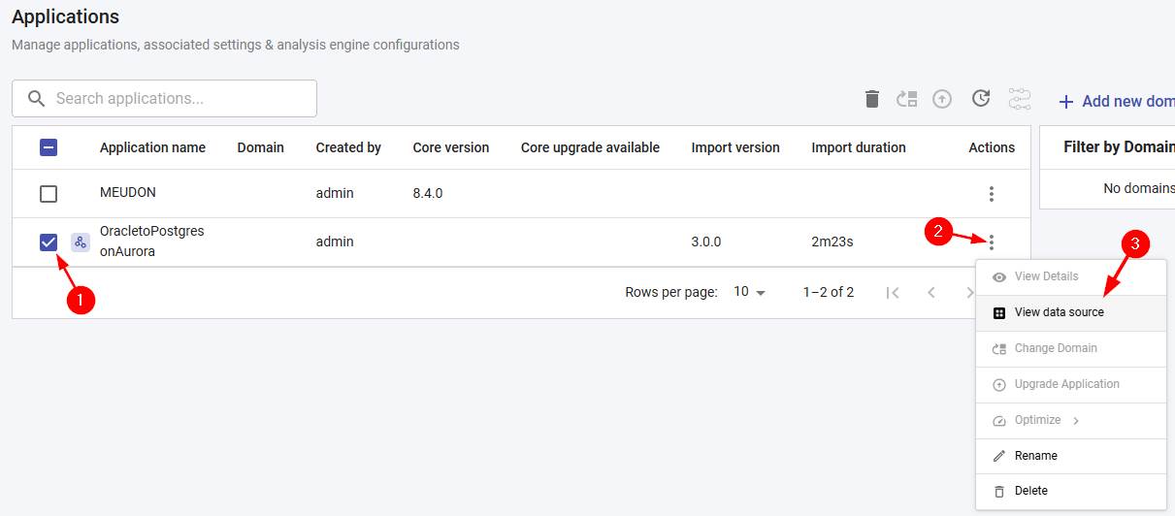This screenshot has height=516, width=1175.
Task: Uncheck the OracletoPostgresonAurora checkbox
Action: click(x=49, y=242)
